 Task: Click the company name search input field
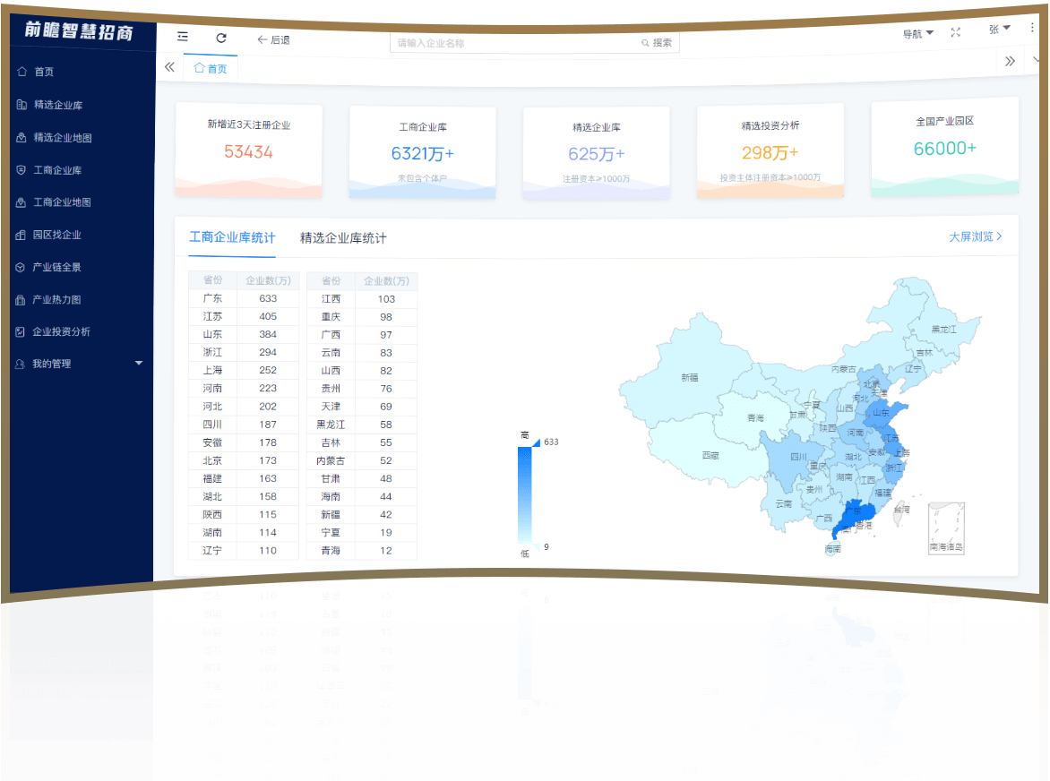pos(515,43)
